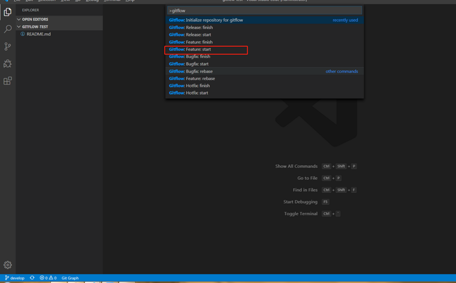Collapse the GITFLOW-TEST folder section
The height and width of the screenshot is (283, 456).
(59, 27)
